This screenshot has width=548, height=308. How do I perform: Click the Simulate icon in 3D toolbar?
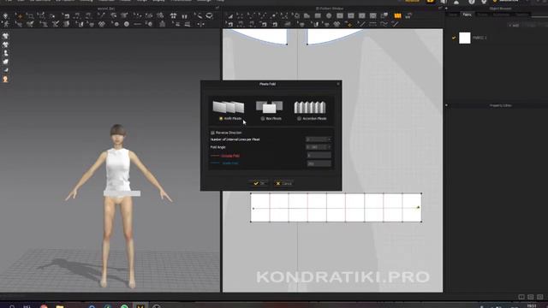(5, 15)
